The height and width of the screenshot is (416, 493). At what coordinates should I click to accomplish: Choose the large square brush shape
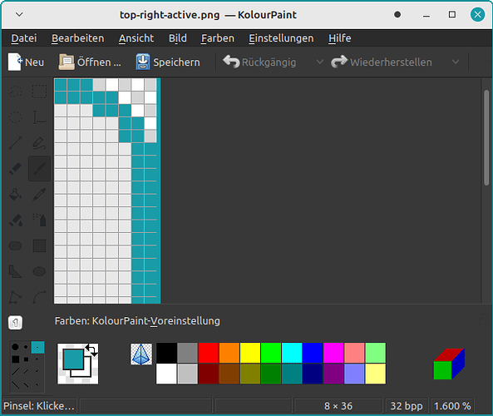click(x=16, y=359)
